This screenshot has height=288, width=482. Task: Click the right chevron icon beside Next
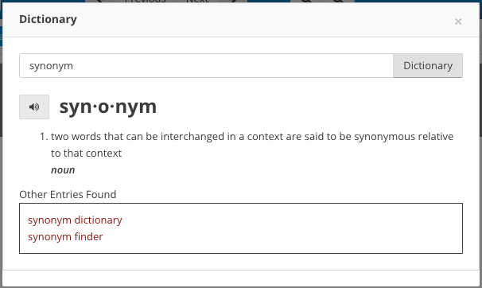(x=233, y=2)
